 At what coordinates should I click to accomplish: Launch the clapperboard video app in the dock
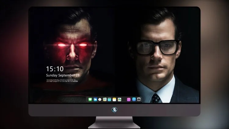coord(109,99)
